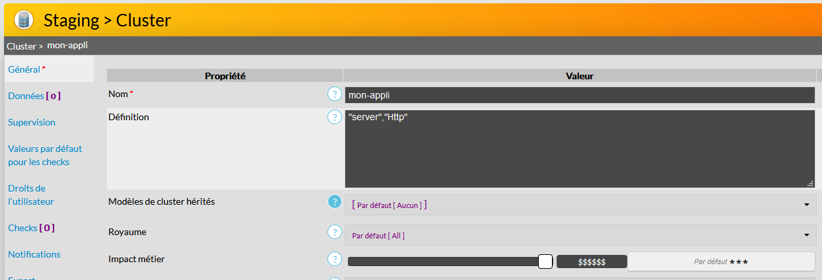822x280 pixels.
Task: Click the Impact métier slider handle
Action: tap(545, 262)
